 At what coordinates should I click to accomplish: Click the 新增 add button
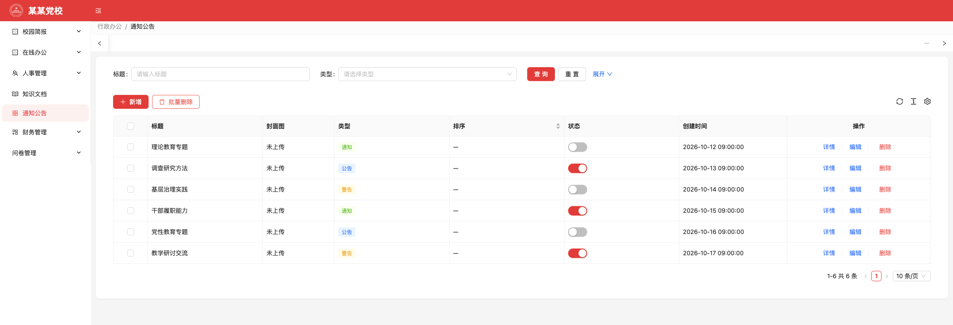click(x=131, y=102)
